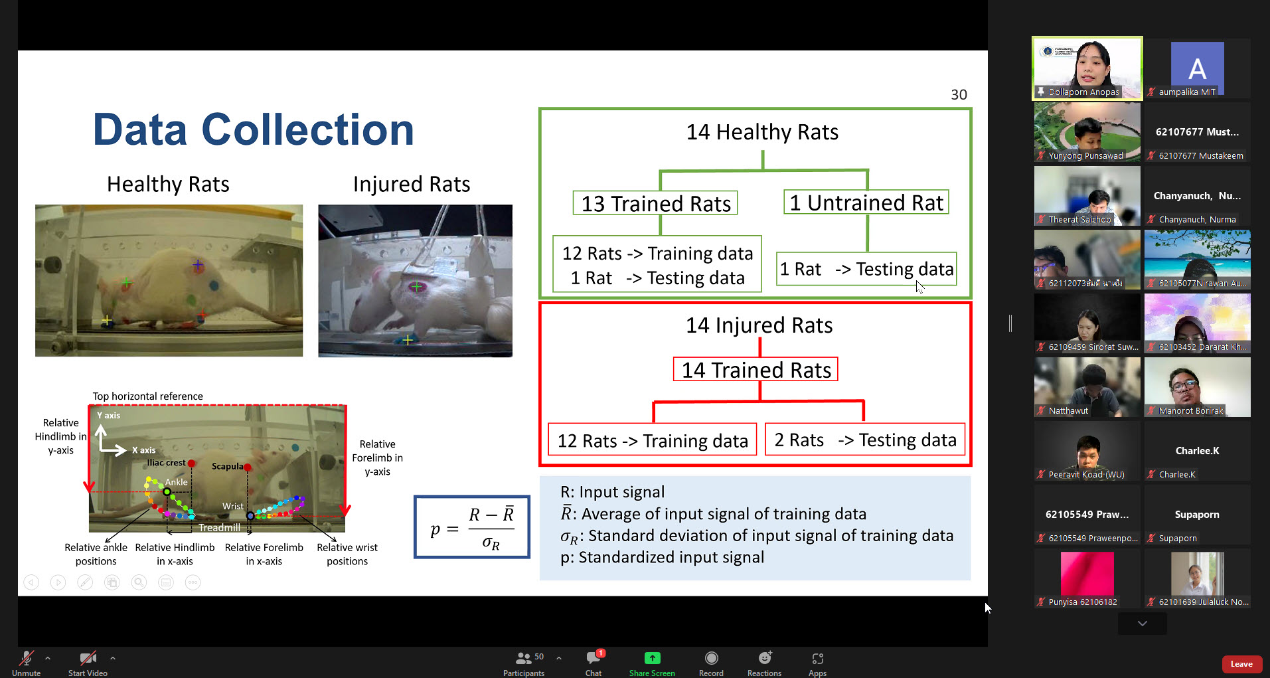Open the slideshow more options ellipsis
Viewport: 1270px width, 678px height.
click(193, 582)
